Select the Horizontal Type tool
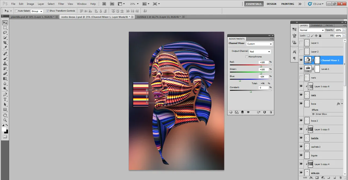Image resolution: width=348 pixels, height=180 pixels. [5, 99]
